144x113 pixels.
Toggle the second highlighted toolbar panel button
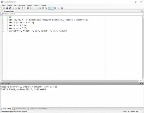click(52, 8)
